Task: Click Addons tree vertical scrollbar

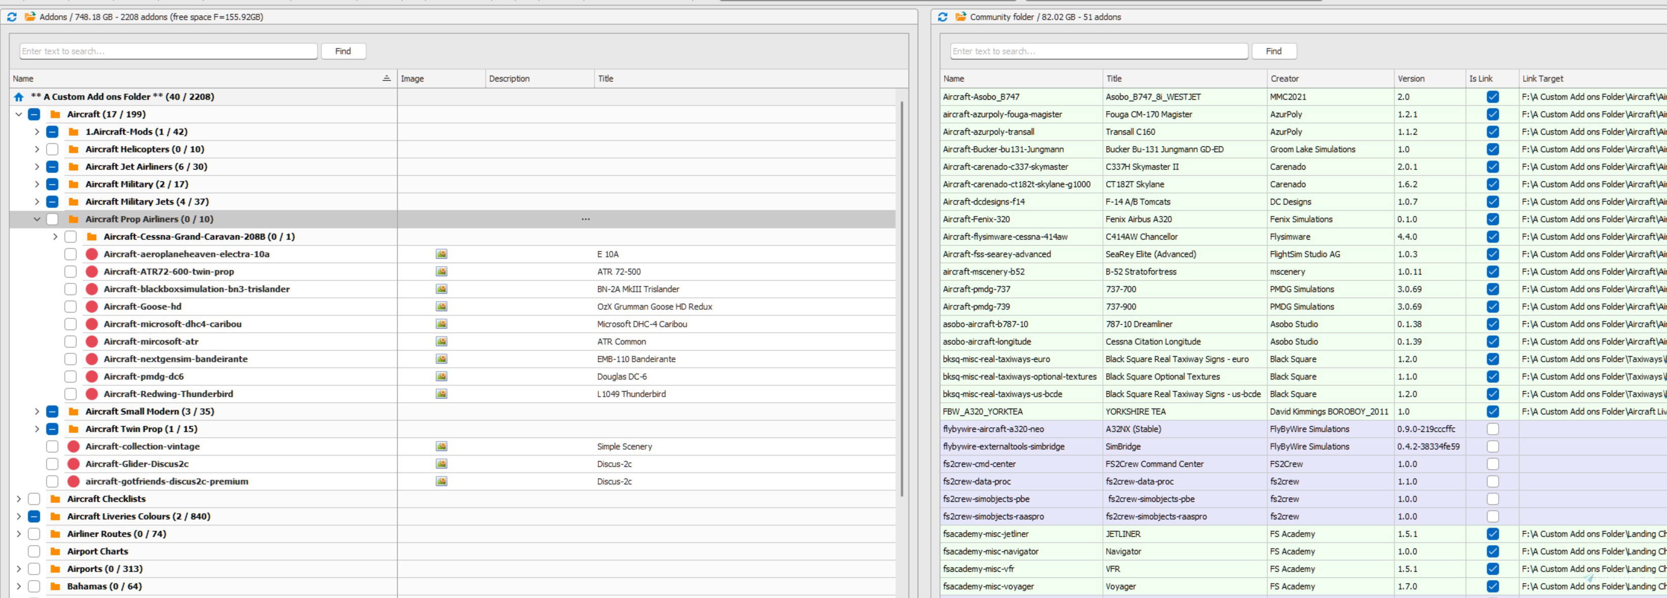Action: coord(901,297)
